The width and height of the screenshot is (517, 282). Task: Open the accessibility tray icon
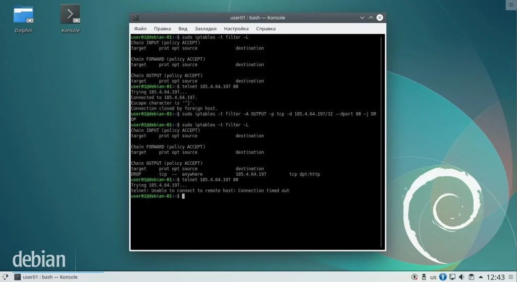[x=443, y=277]
